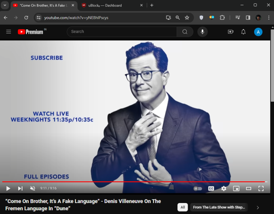This screenshot has height=214, width=274.
Task: Click the WATCH LIVE WEEKNIGHTS text
Action: pyautogui.click(x=52, y=117)
